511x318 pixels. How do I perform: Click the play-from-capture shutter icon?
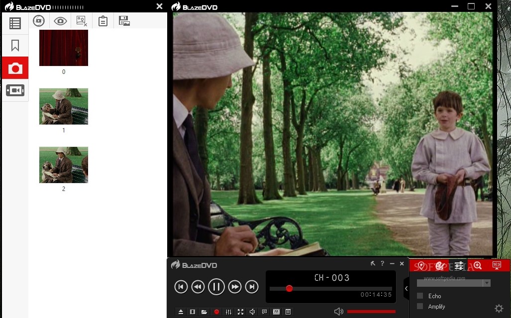[x=39, y=21]
